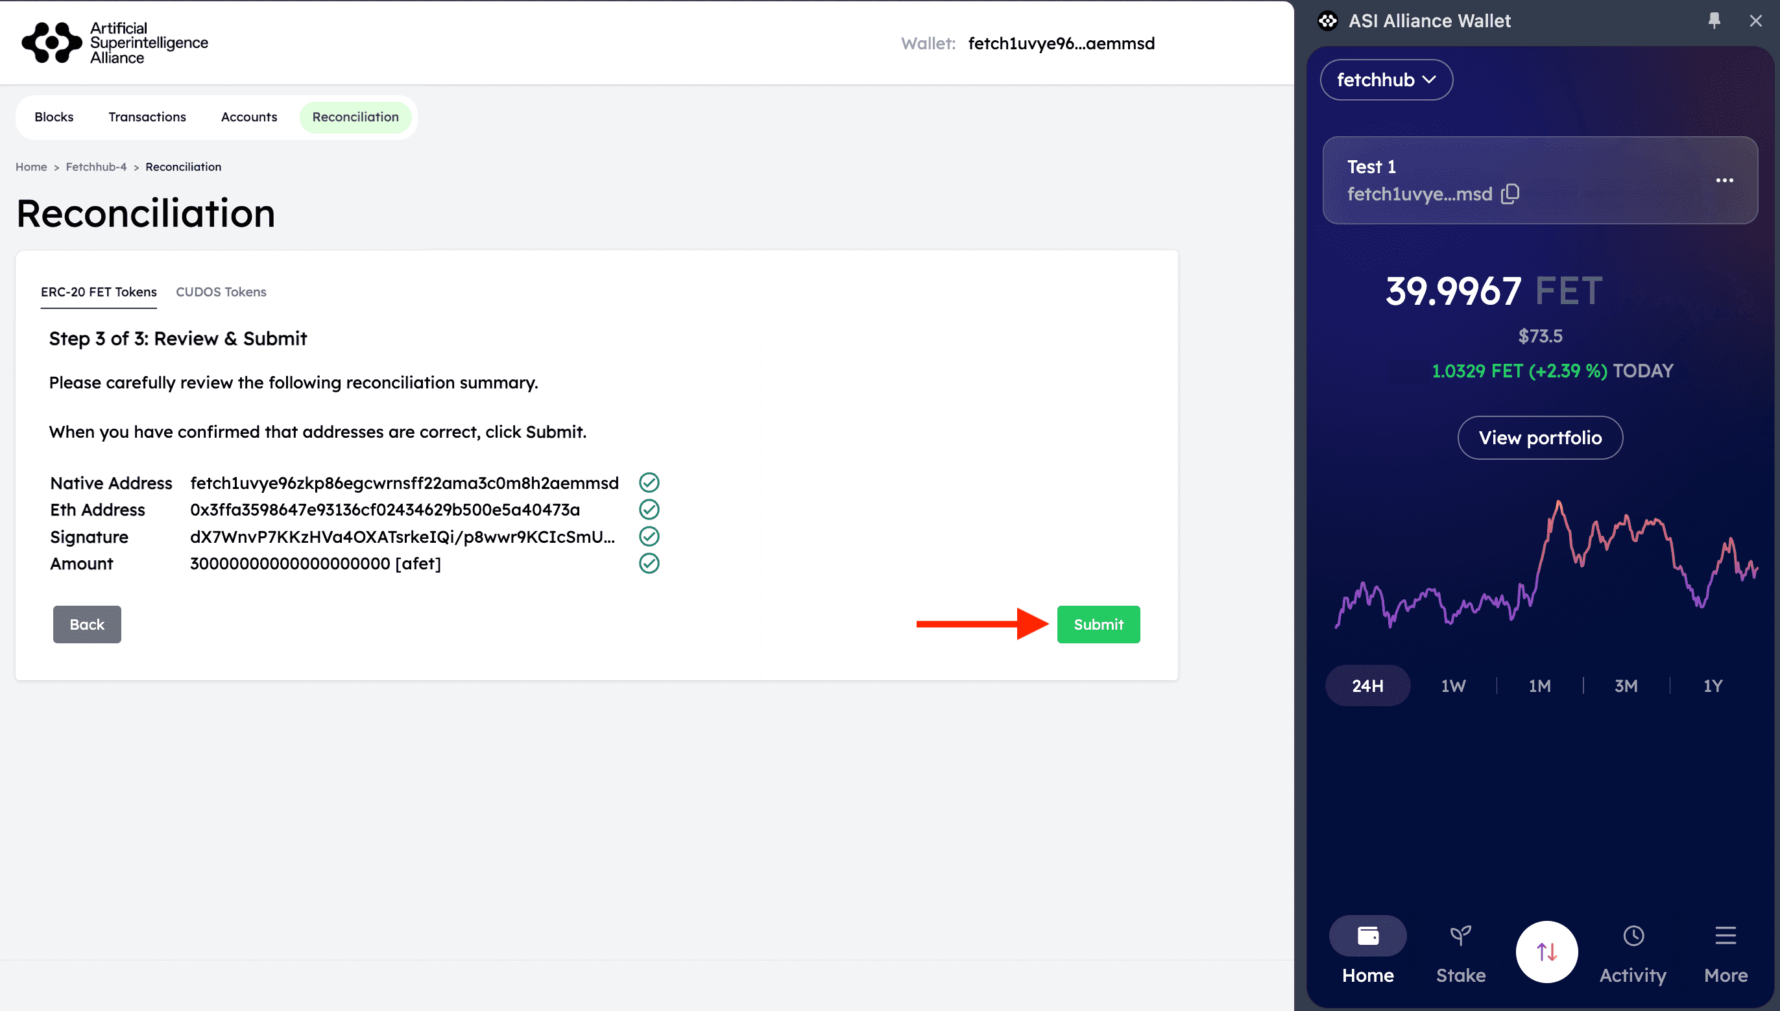This screenshot has width=1780, height=1011.
Task: Open the Stake tab icon
Action: click(x=1460, y=935)
